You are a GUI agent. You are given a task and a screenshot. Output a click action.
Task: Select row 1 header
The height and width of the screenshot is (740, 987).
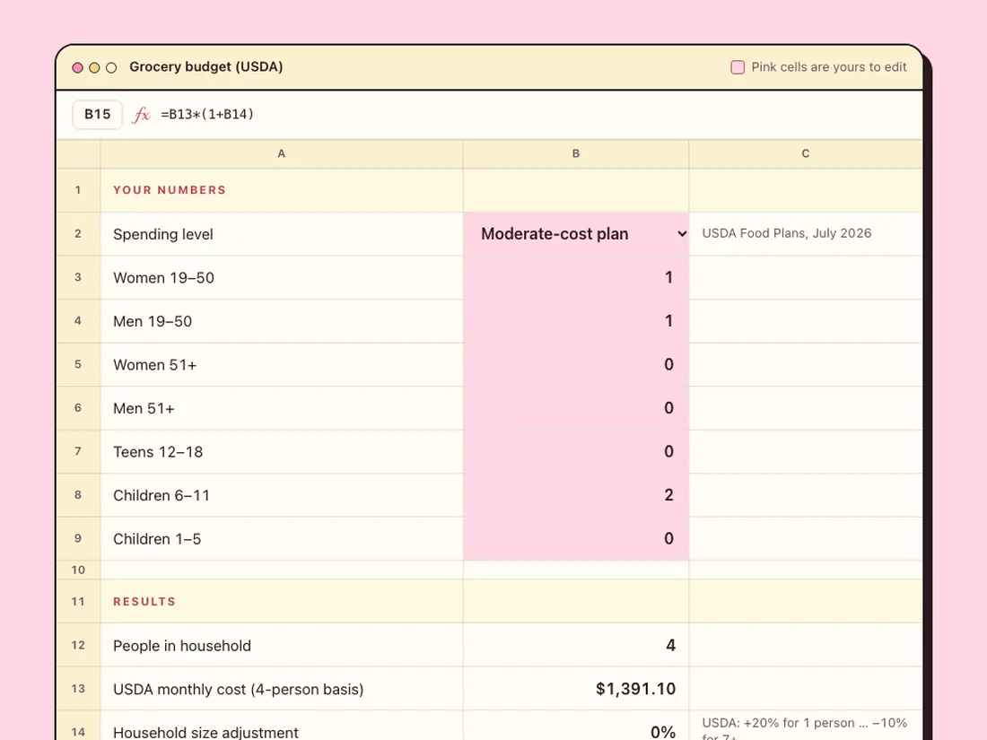click(x=78, y=190)
